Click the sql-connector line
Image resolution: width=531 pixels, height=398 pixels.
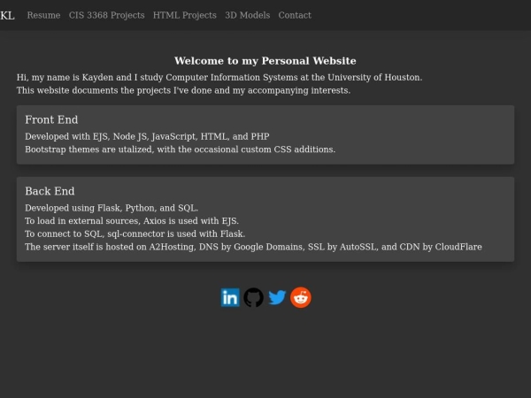pos(135,233)
